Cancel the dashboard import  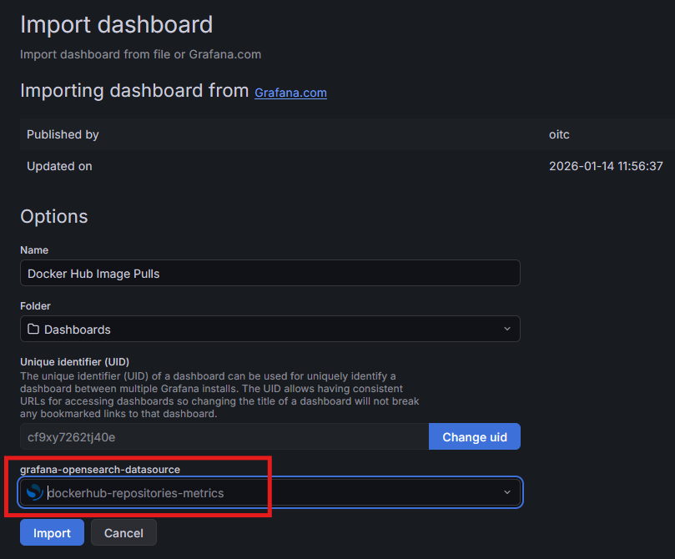[x=123, y=532]
